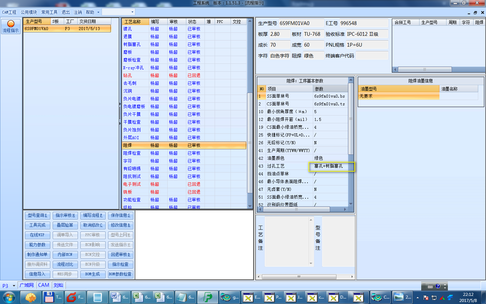This screenshot has width=486, height=304.
Task: Open the green P taskbar application
Action: coord(208,297)
